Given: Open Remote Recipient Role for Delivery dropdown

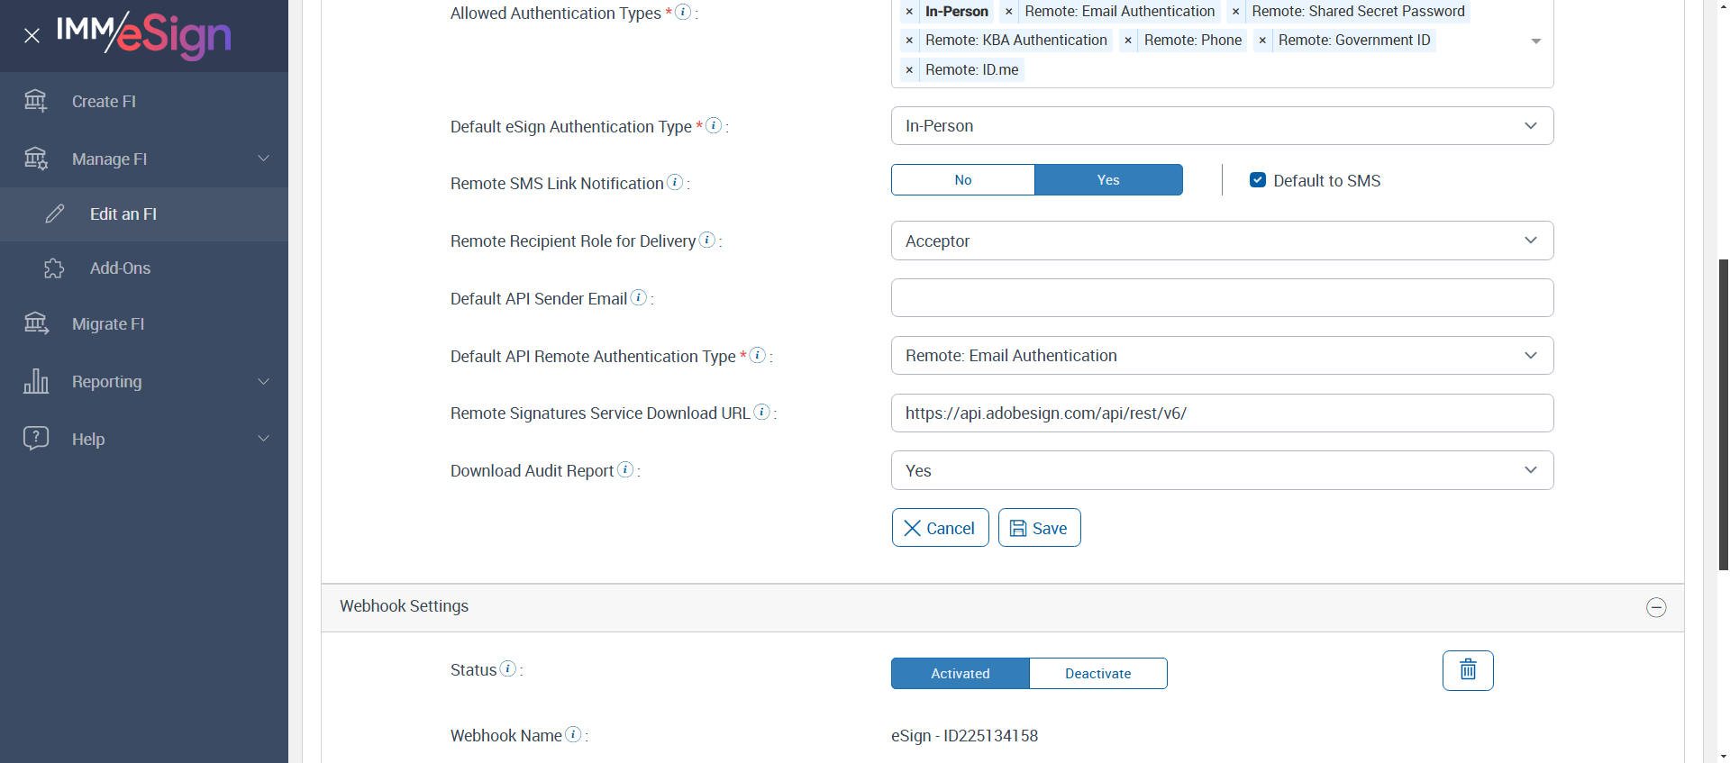Looking at the screenshot, I should [1222, 241].
